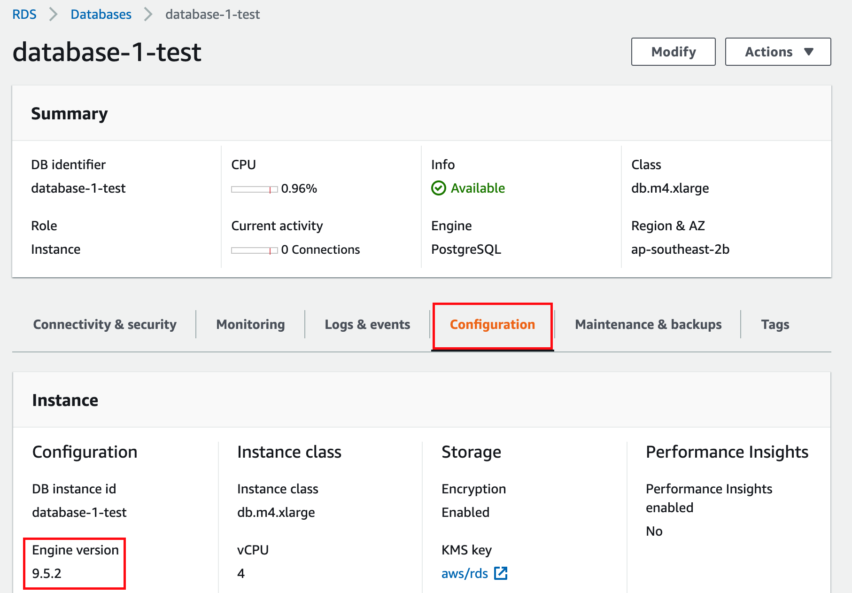Switch to the Connectivity & security tab
The height and width of the screenshot is (593, 852).
(105, 325)
